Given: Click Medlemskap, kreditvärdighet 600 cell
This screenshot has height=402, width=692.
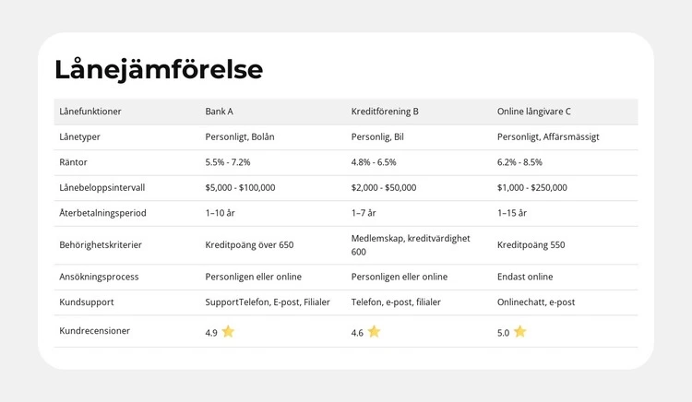Looking at the screenshot, I should click(411, 244).
